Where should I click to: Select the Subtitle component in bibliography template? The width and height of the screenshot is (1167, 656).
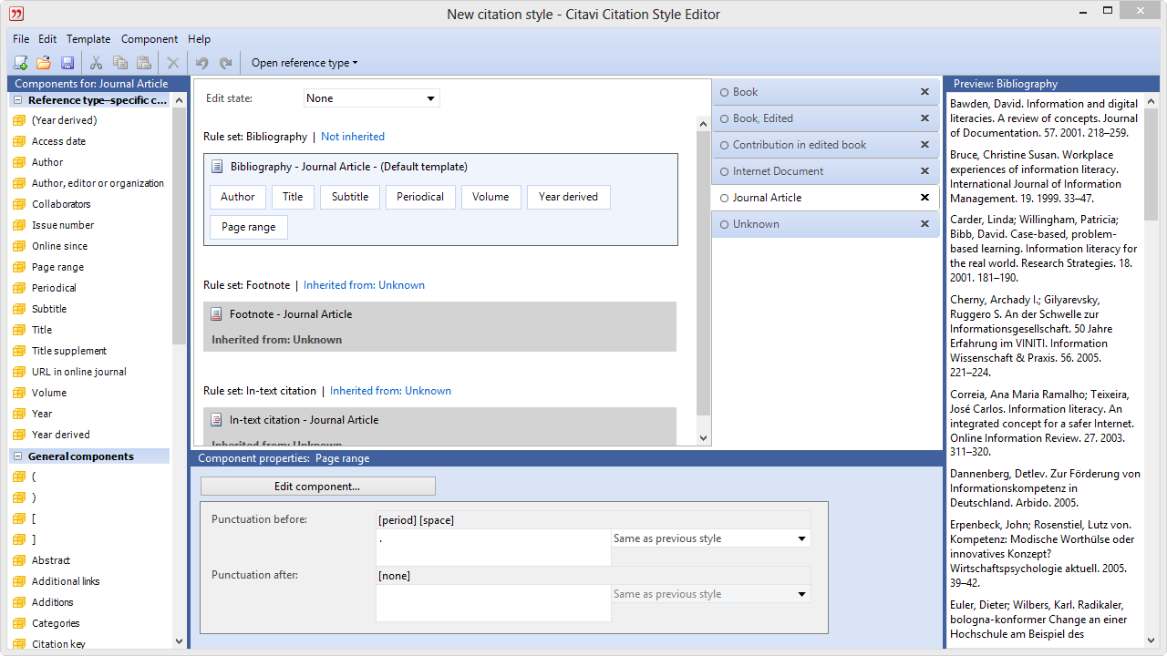coord(350,197)
